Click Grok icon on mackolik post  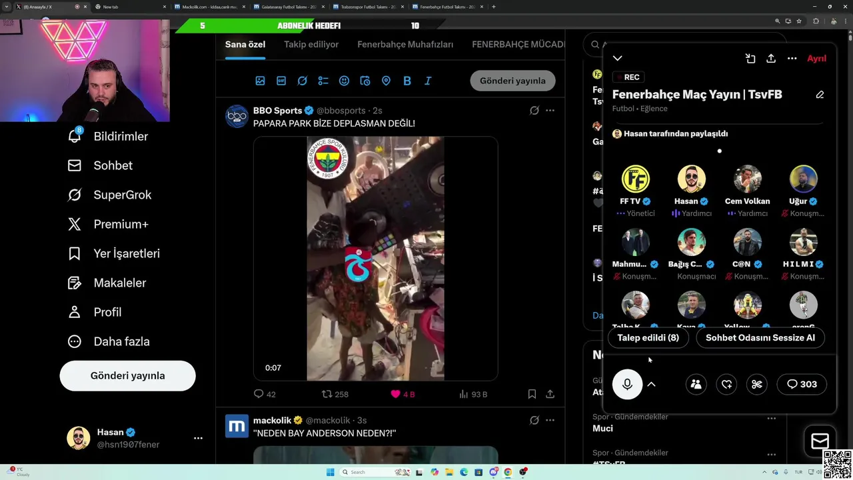click(x=534, y=421)
